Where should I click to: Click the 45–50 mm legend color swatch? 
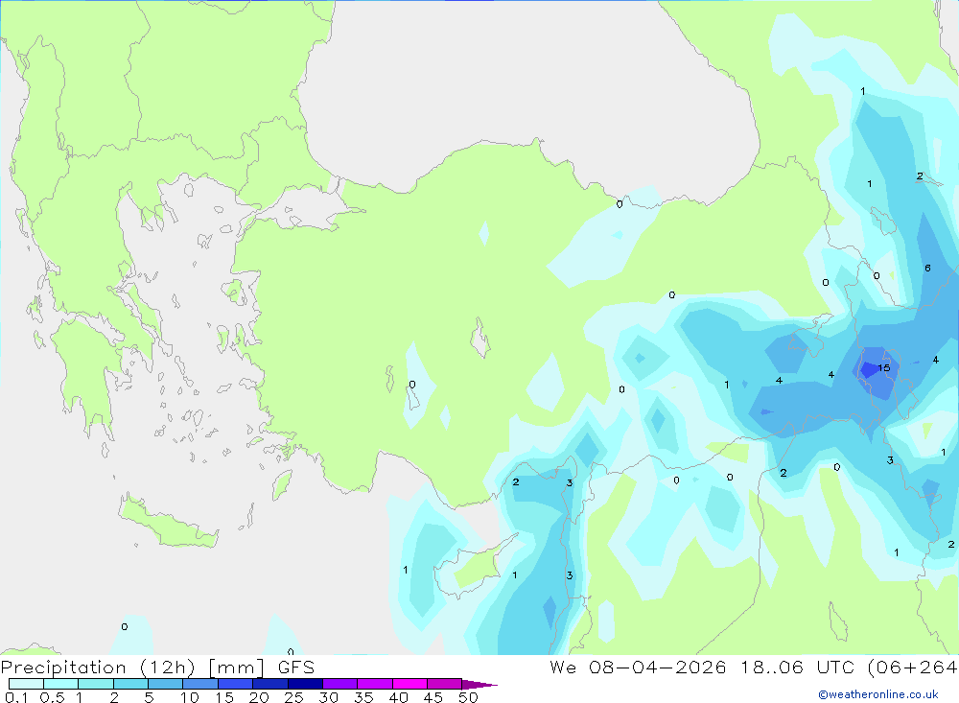pyautogui.click(x=444, y=684)
